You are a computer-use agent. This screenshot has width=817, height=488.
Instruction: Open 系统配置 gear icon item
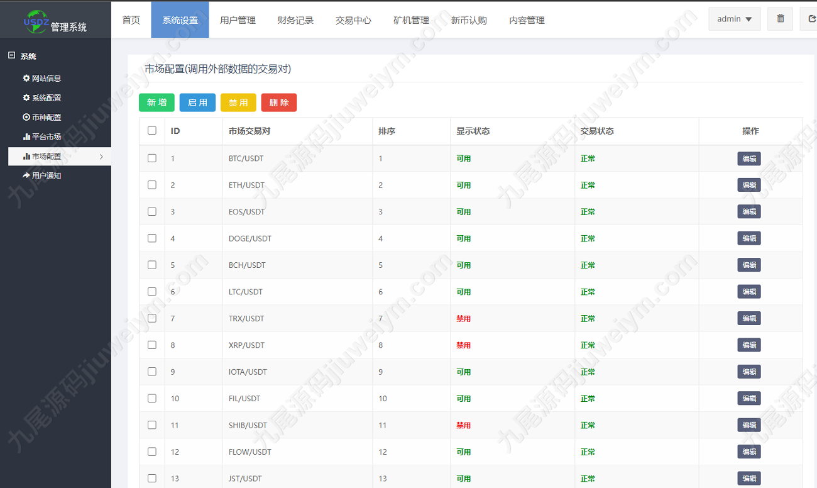tap(42, 98)
